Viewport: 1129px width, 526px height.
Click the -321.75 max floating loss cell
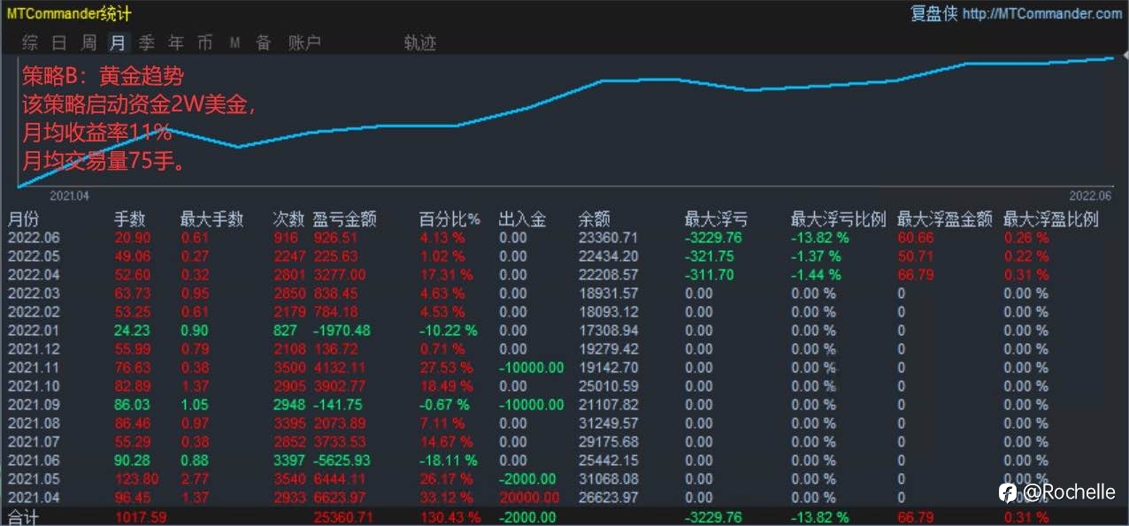(710, 256)
